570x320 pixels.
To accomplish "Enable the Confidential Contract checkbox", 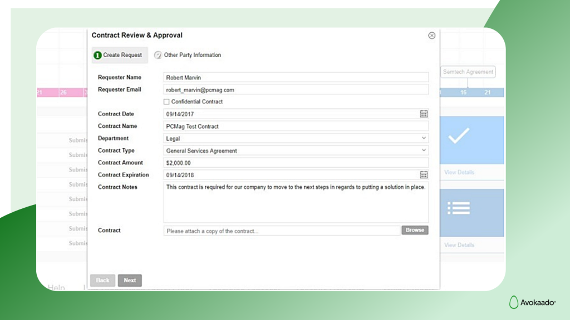I will point(165,102).
